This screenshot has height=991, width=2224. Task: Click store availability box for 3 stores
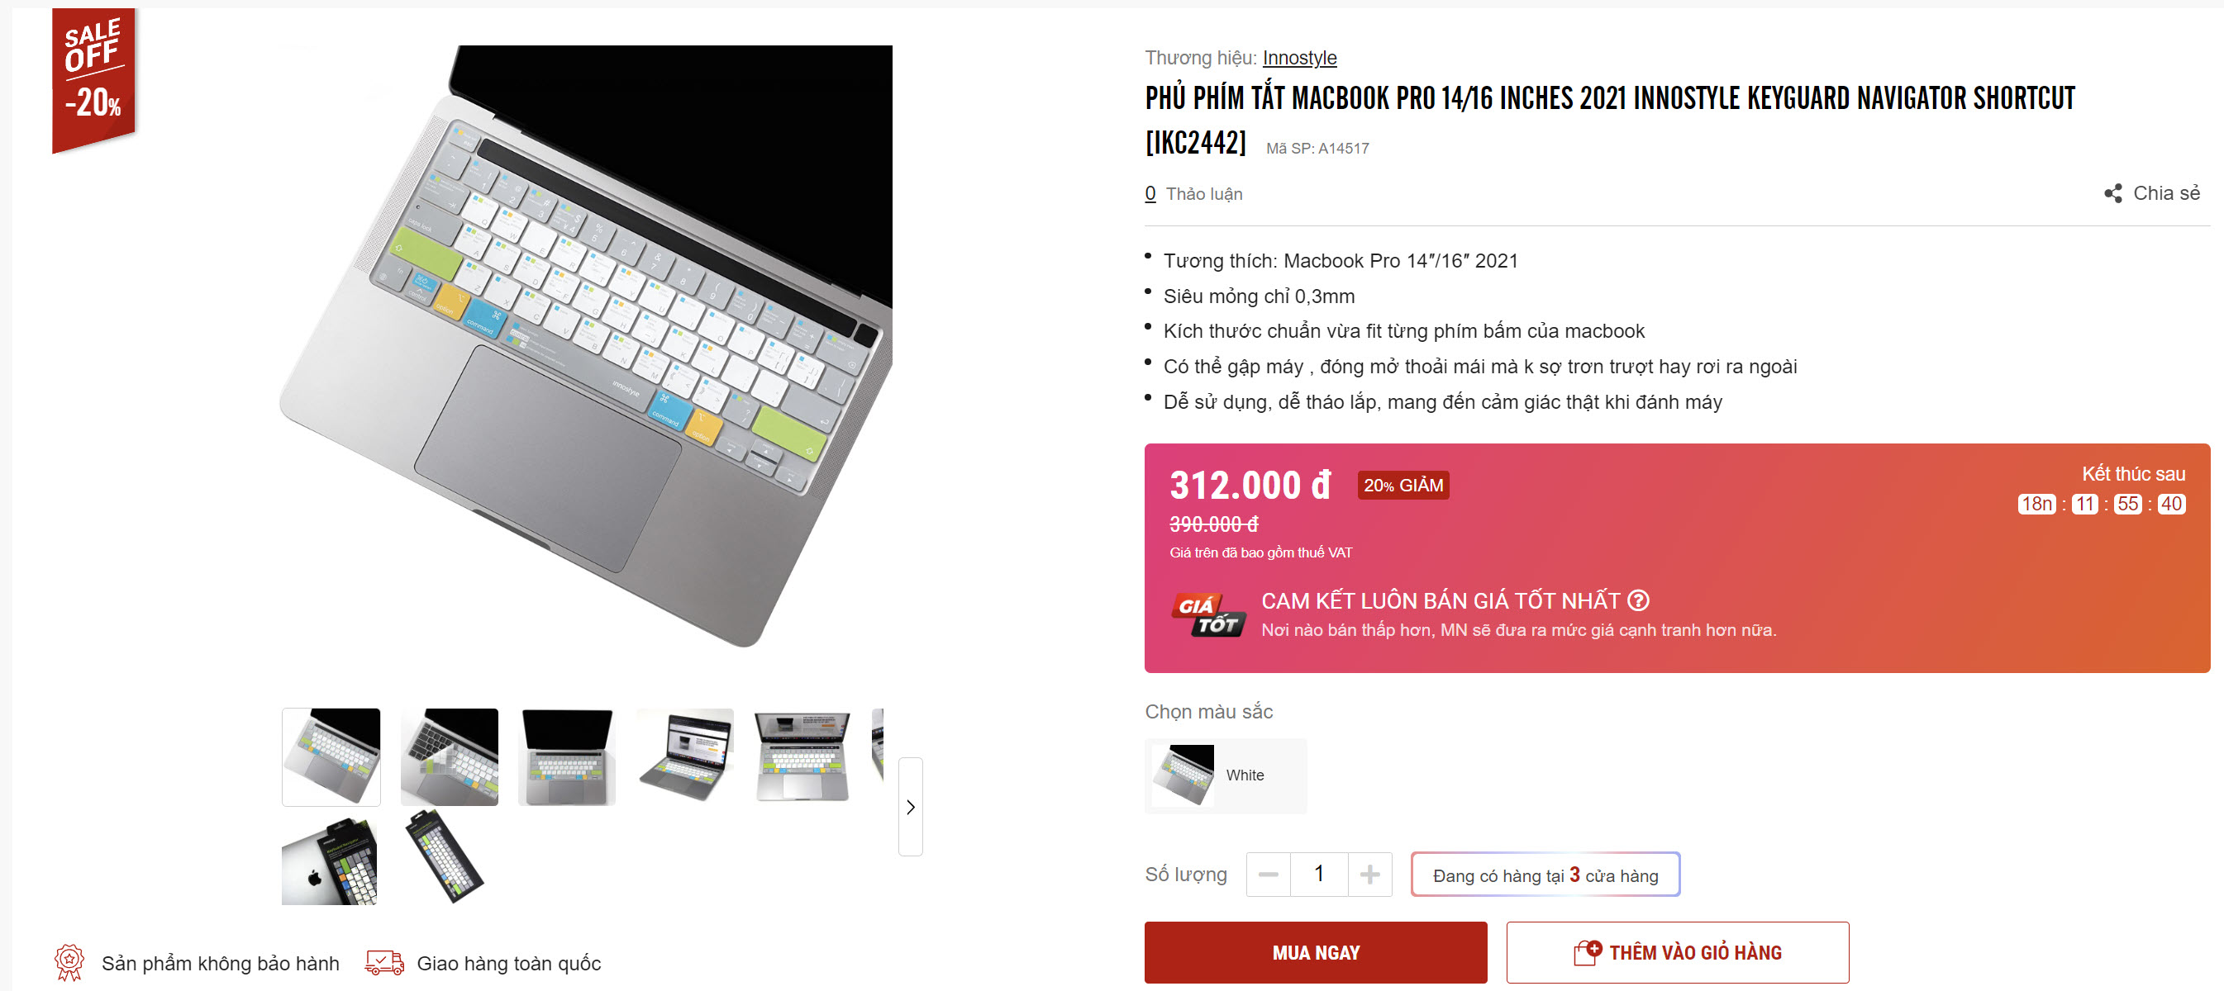1545,875
